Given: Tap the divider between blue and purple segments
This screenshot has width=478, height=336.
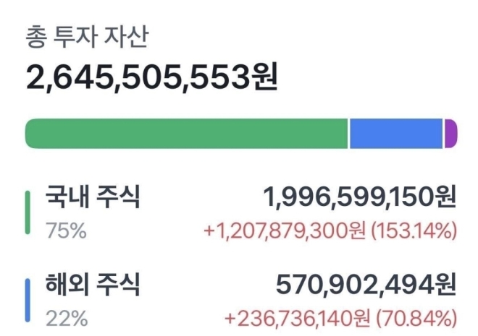Looking at the screenshot, I should click(443, 134).
